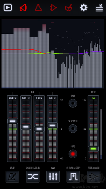106x189 pixels.
Task: Tap the red amplifier triangle icon in top bar
Action: pyautogui.click(x=53, y=8)
